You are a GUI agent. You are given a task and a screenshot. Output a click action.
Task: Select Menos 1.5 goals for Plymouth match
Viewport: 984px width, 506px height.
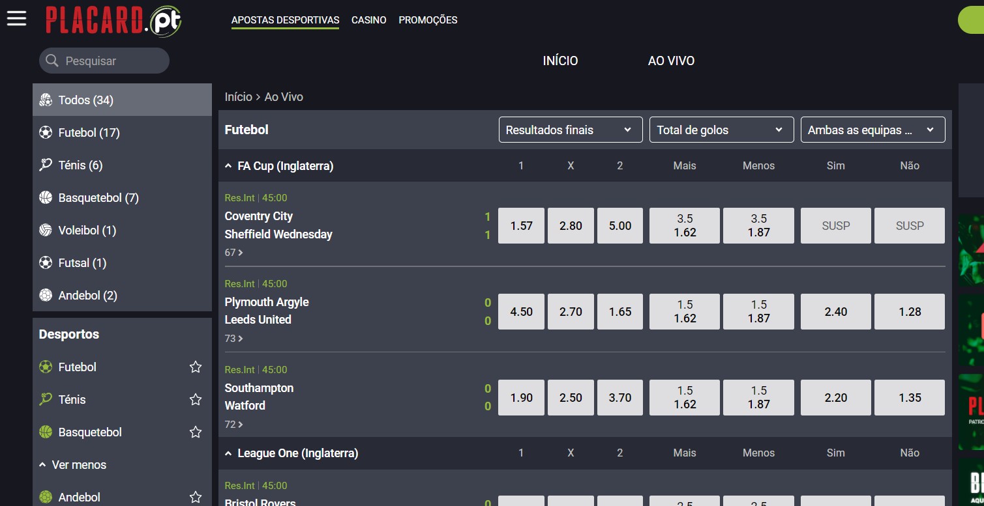(758, 311)
